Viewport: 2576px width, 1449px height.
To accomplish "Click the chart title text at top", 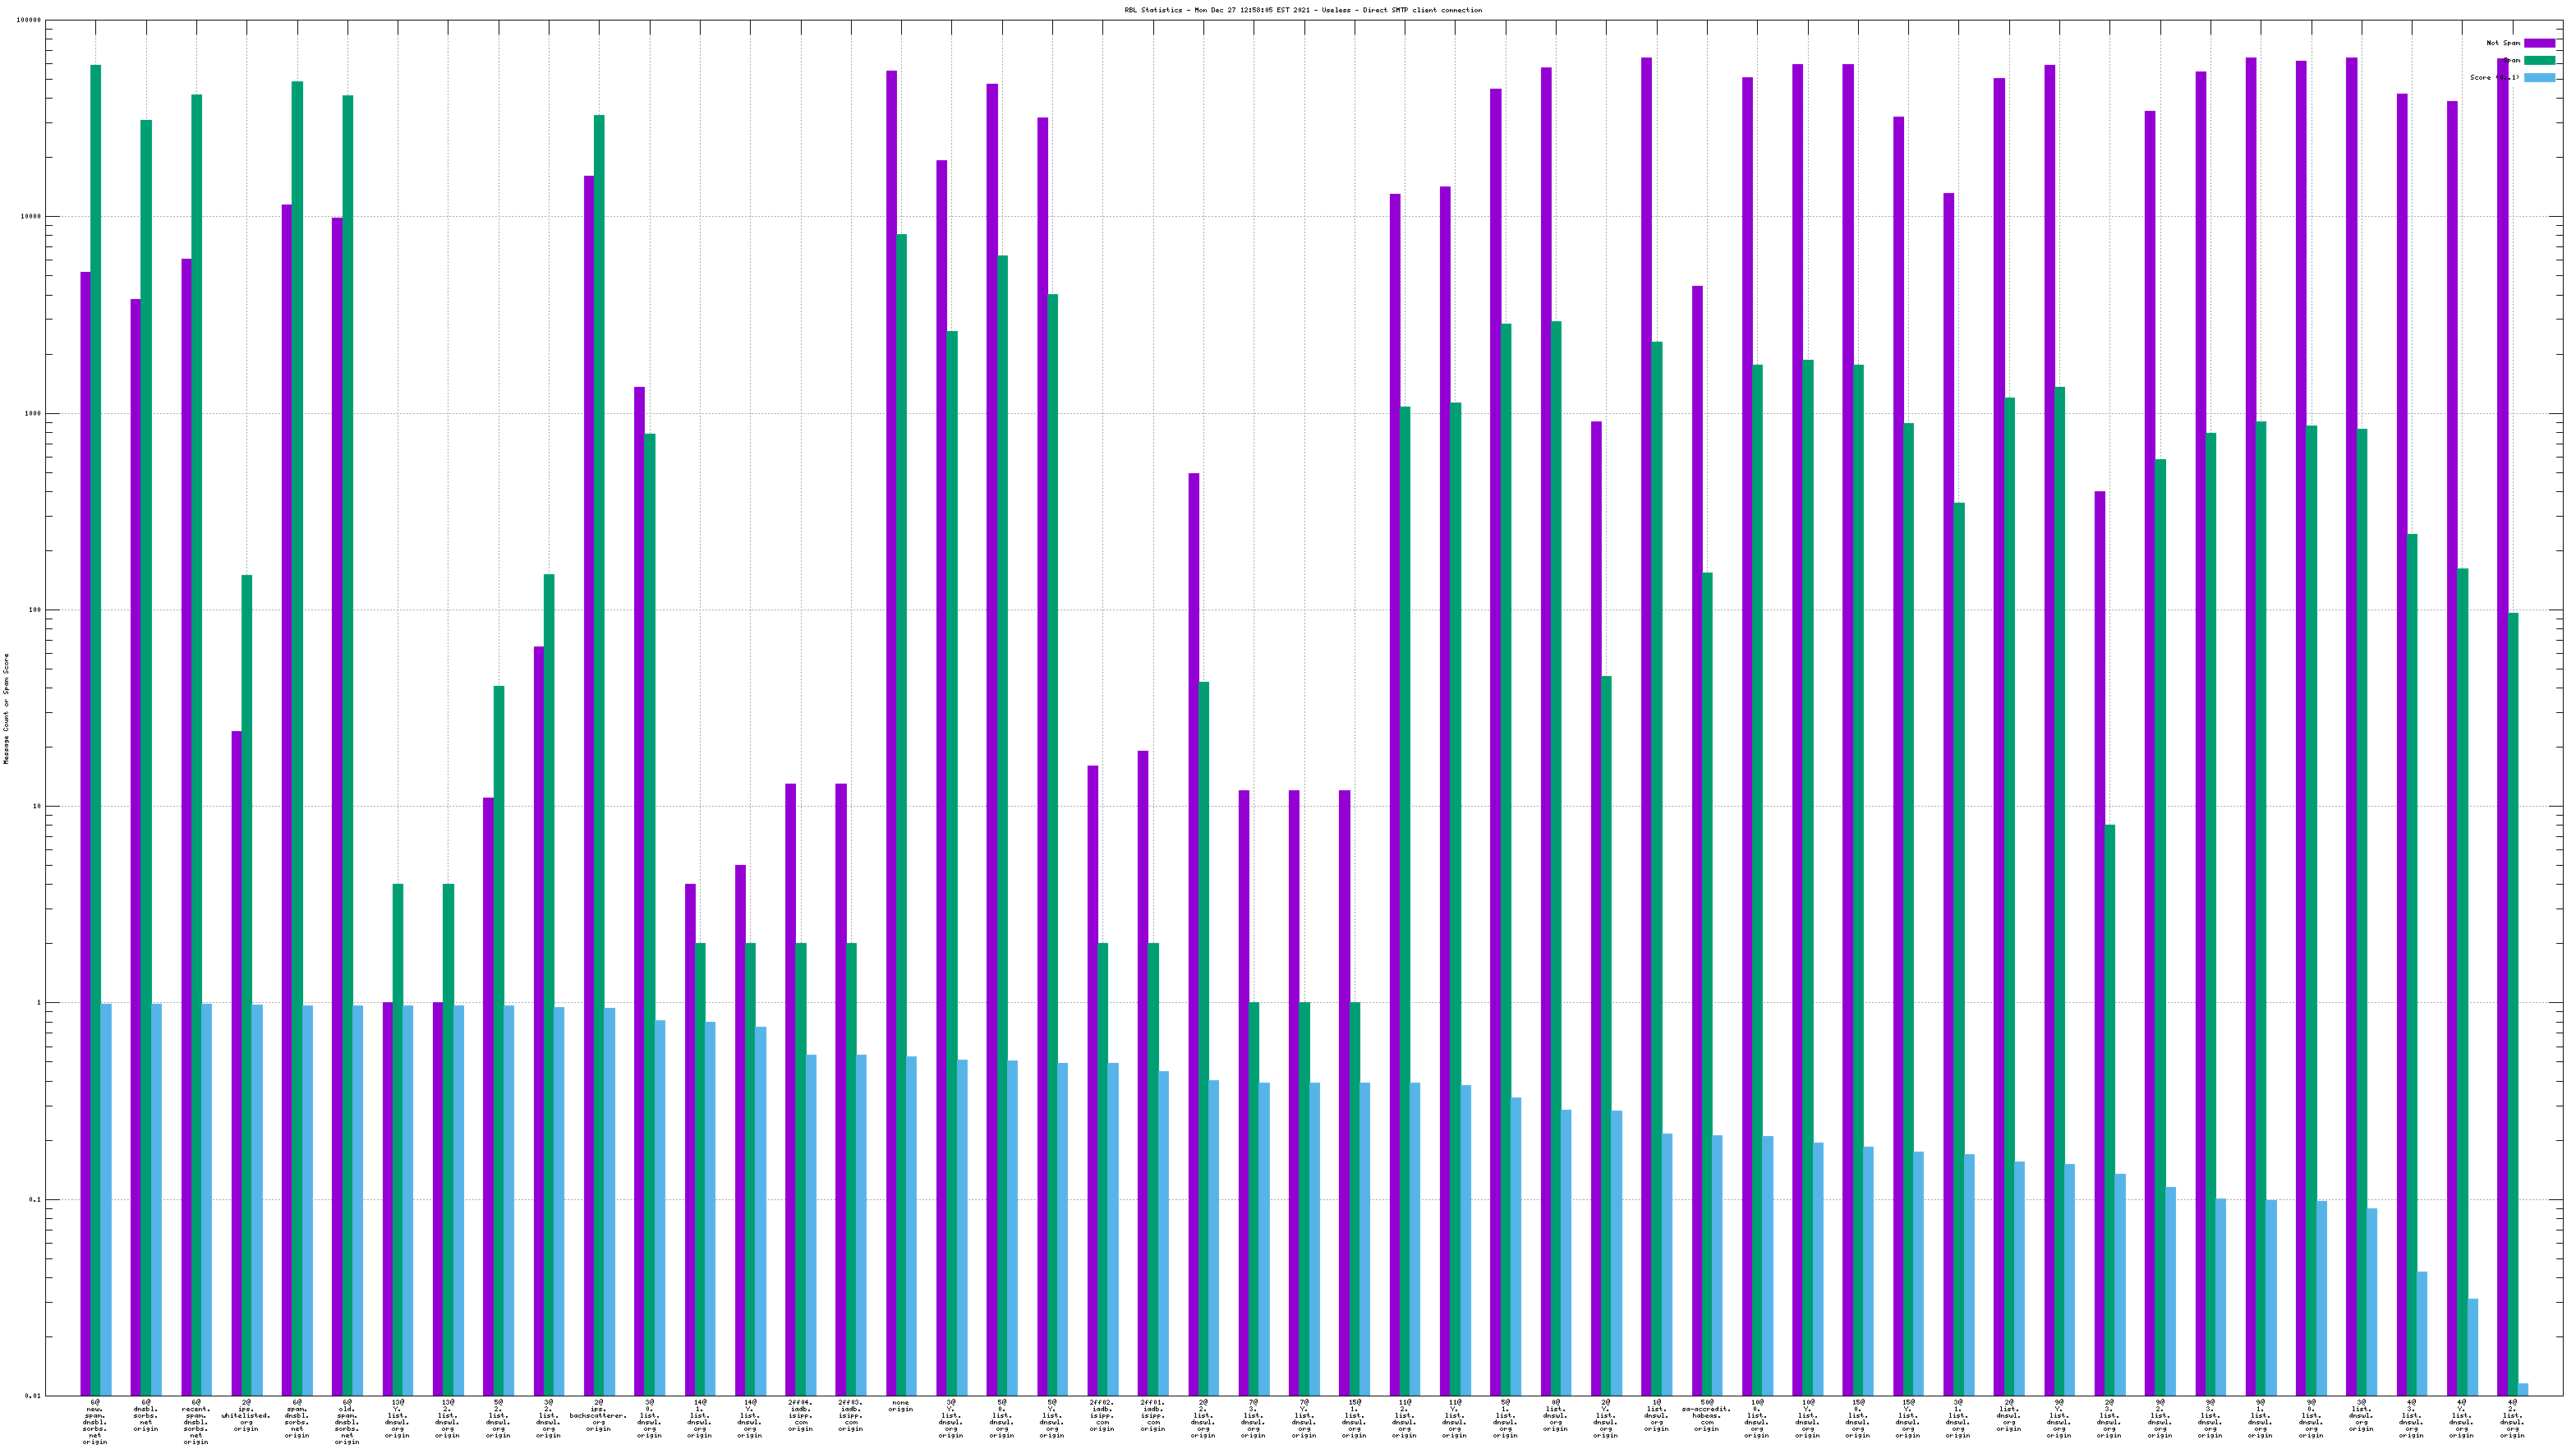I will coord(1303,10).
